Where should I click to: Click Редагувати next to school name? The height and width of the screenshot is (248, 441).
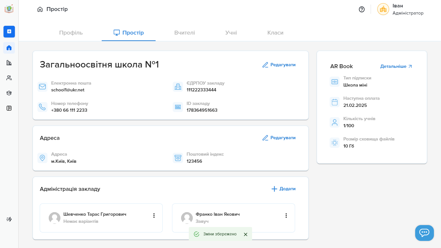point(279,65)
